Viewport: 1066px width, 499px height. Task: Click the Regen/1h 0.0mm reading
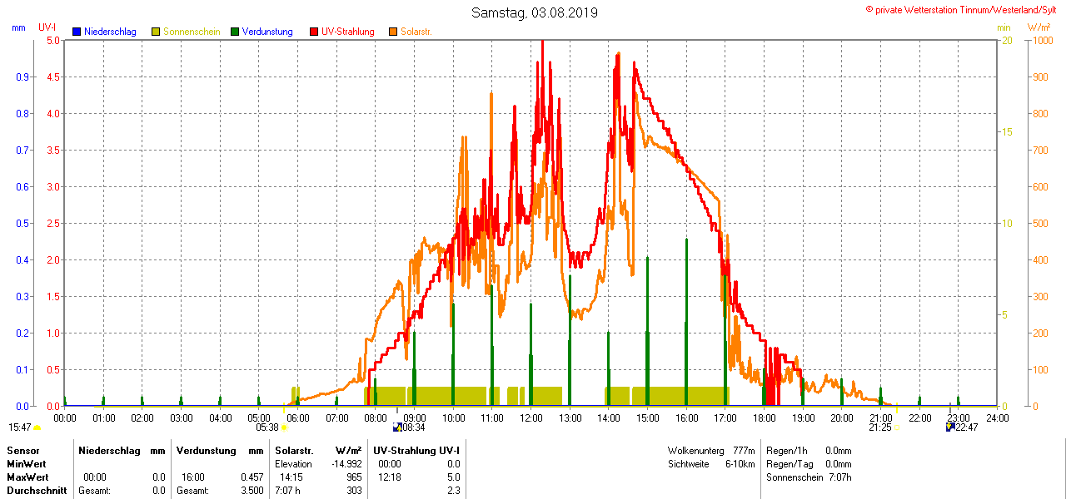[x=809, y=450]
